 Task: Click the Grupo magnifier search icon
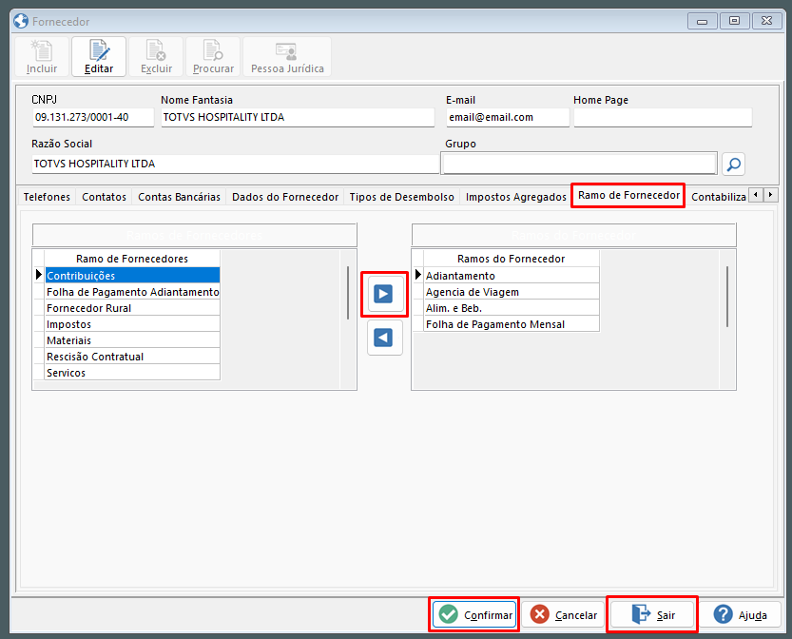pyautogui.click(x=733, y=165)
